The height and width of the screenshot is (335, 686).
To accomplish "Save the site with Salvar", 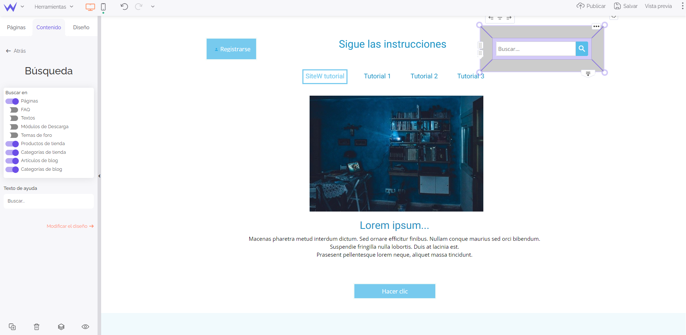I will (x=626, y=6).
